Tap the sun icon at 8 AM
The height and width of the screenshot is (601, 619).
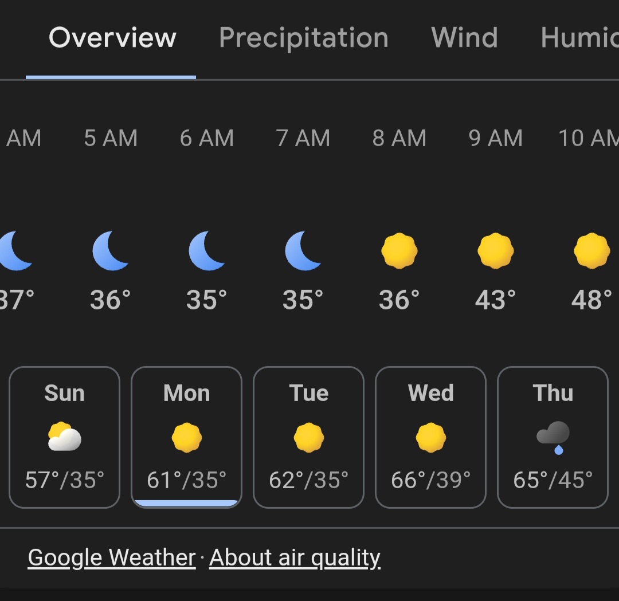point(399,251)
